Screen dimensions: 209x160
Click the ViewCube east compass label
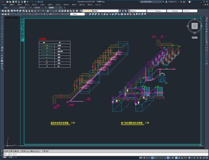[202, 26]
